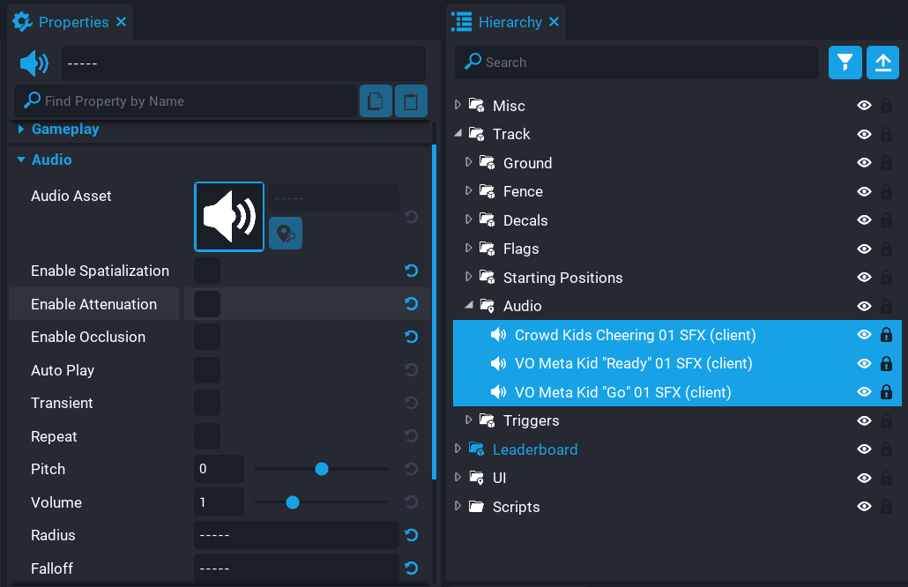The image size is (908, 587).
Task: Hide the Ground folder with its eye icon
Action: point(864,163)
